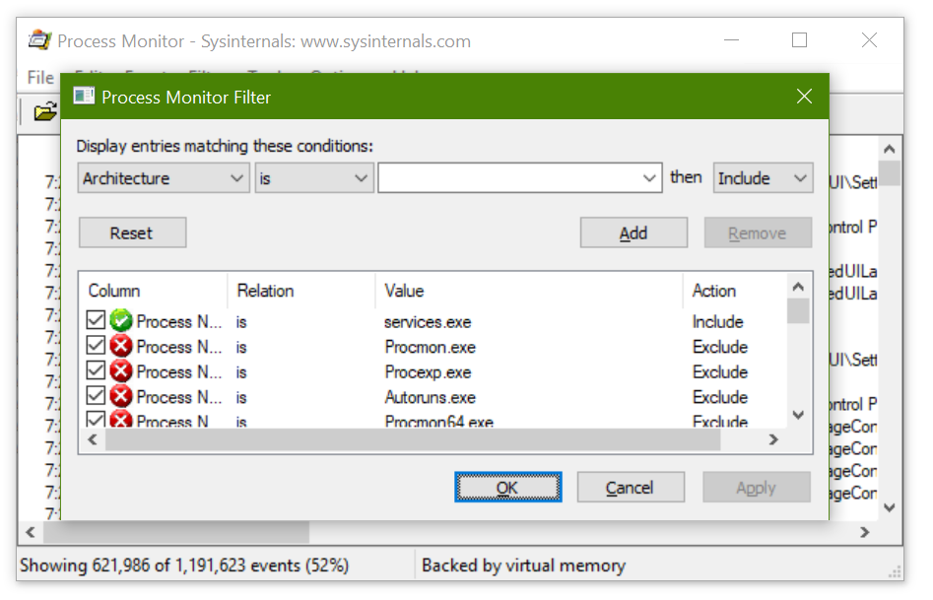Click the Value column header
This screenshot has height=600, width=933.
tap(529, 291)
